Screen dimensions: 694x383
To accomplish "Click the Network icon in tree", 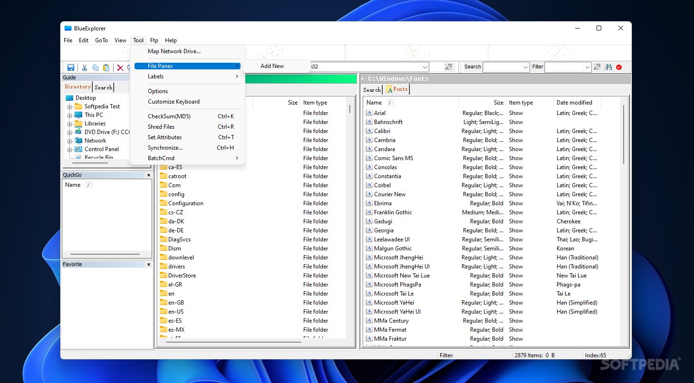I will pyautogui.click(x=78, y=141).
